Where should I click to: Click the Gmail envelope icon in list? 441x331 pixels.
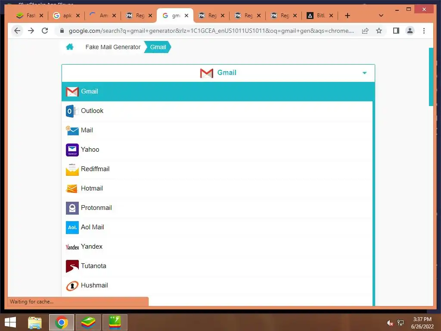[72, 92]
